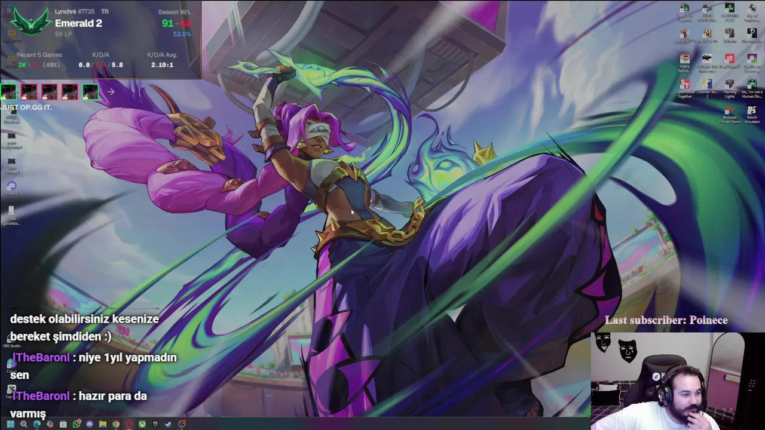
Task: Click the "Recent 5 Games" label
Action: click(39, 55)
